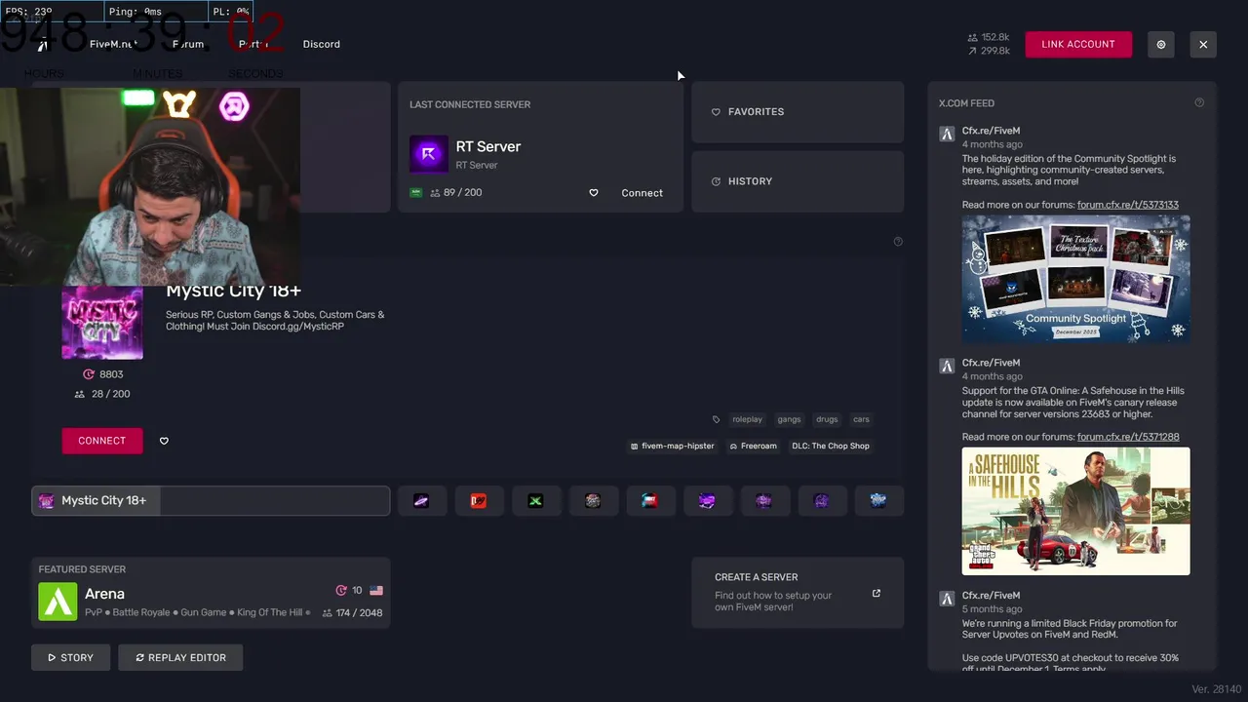Click the RT Server country flag icon
Viewport: 1248px width, 702px height.
[415, 192]
